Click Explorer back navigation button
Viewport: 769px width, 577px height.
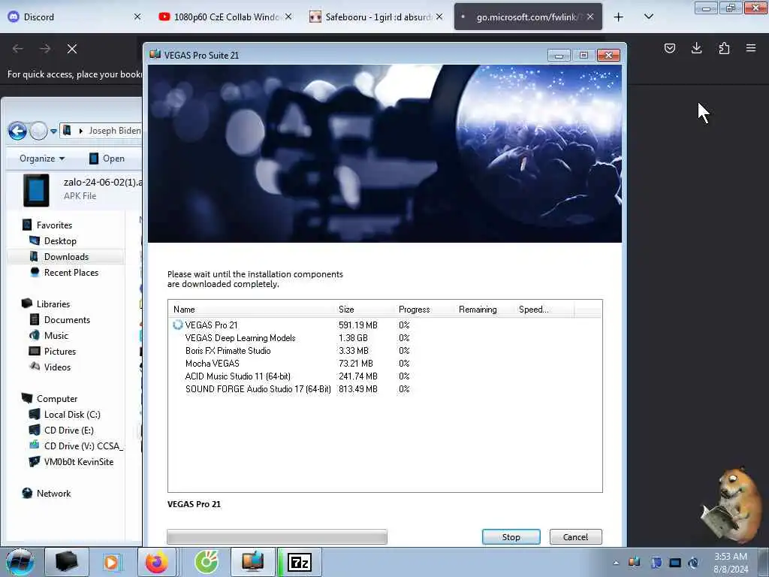point(18,131)
